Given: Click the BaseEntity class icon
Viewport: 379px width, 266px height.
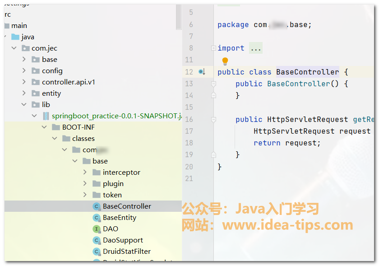Looking at the screenshot, I should pos(97,218).
